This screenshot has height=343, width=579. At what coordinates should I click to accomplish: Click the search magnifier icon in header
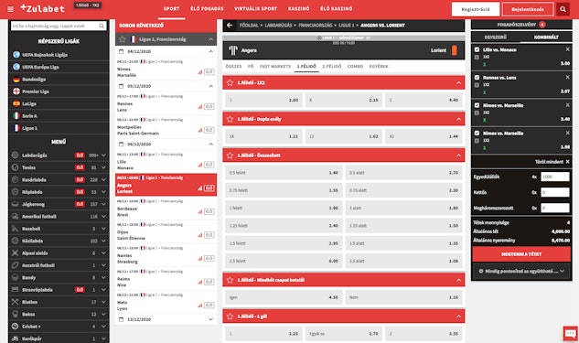pos(563,9)
